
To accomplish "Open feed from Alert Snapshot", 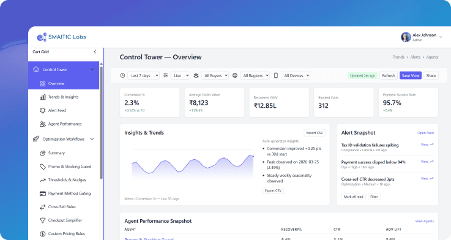I will coord(425,133).
